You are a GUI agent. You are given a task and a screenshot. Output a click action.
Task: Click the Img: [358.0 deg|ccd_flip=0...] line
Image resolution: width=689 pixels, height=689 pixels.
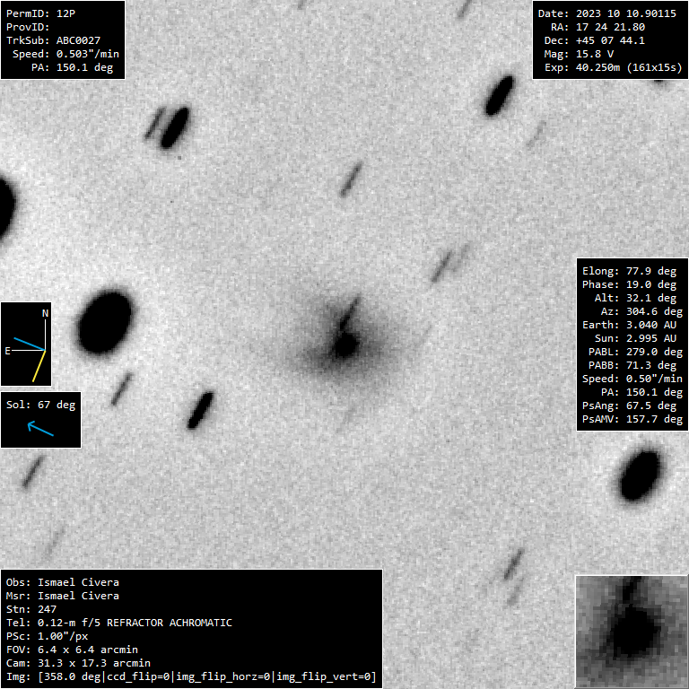coord(191,676)
